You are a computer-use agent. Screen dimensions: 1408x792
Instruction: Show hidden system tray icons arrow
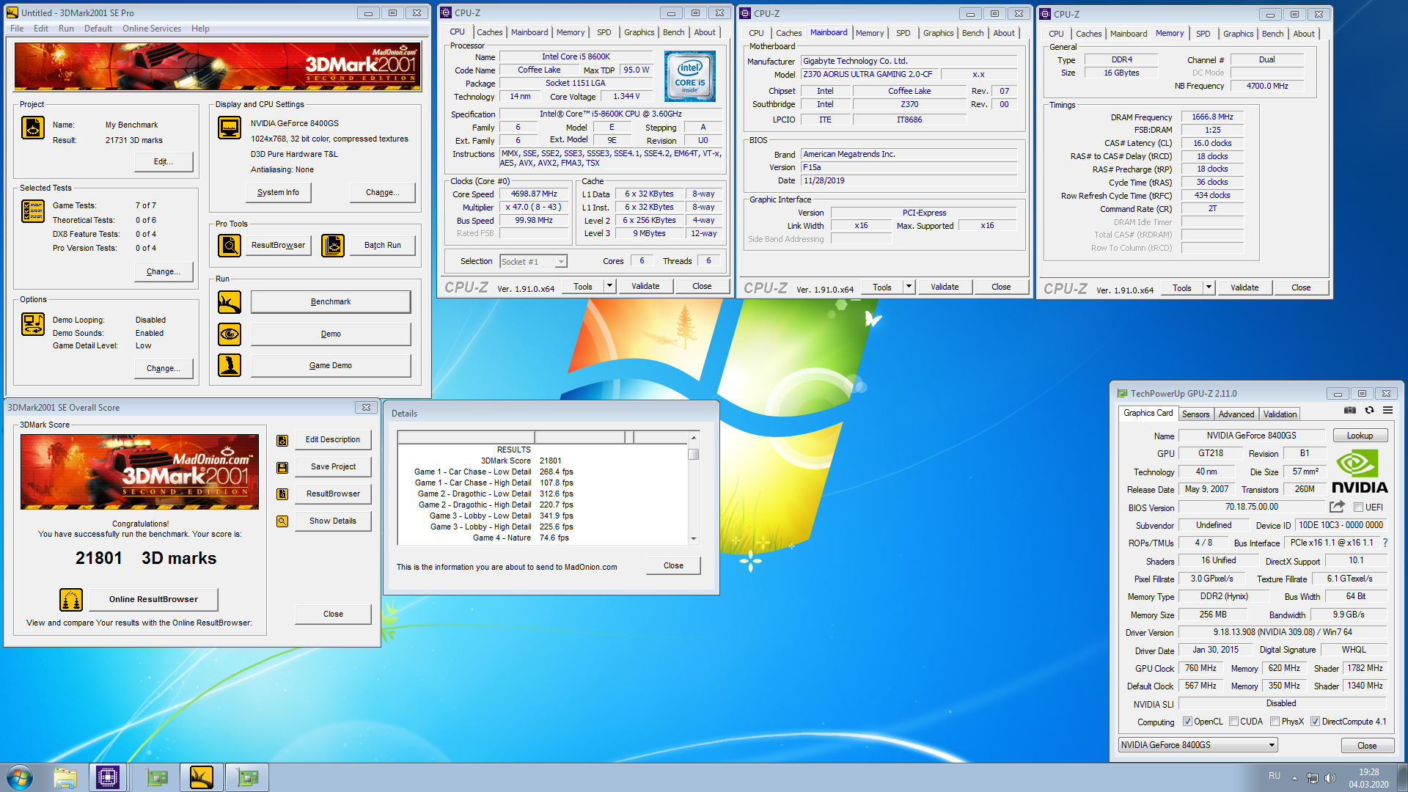(1294, 777)
